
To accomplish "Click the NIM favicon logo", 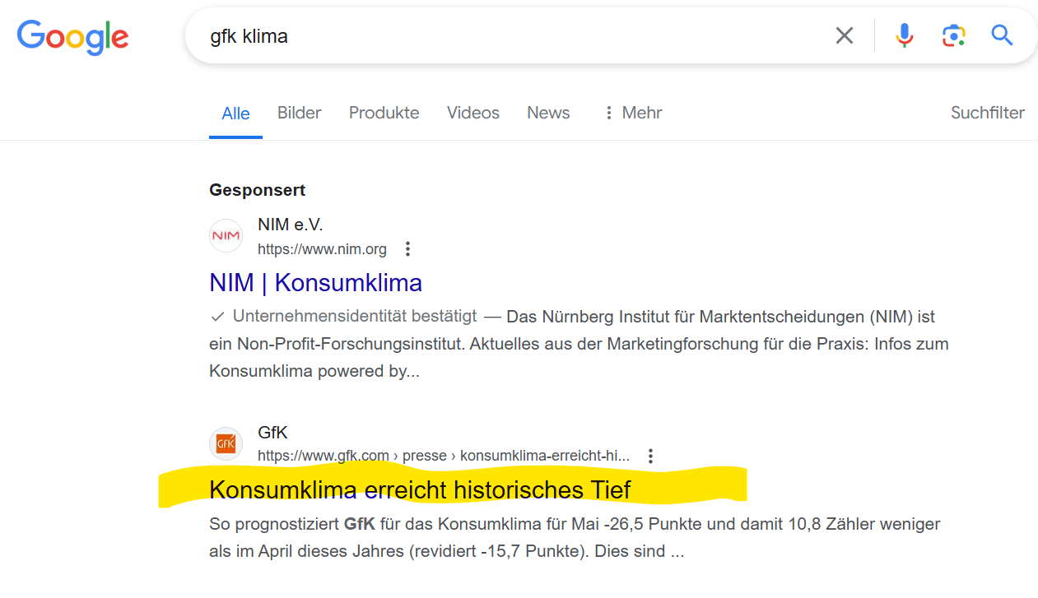I will 226,236.
